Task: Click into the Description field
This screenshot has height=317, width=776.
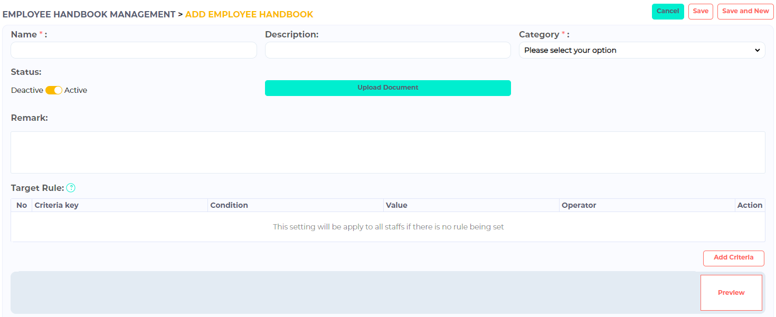Action: point(387,50)
